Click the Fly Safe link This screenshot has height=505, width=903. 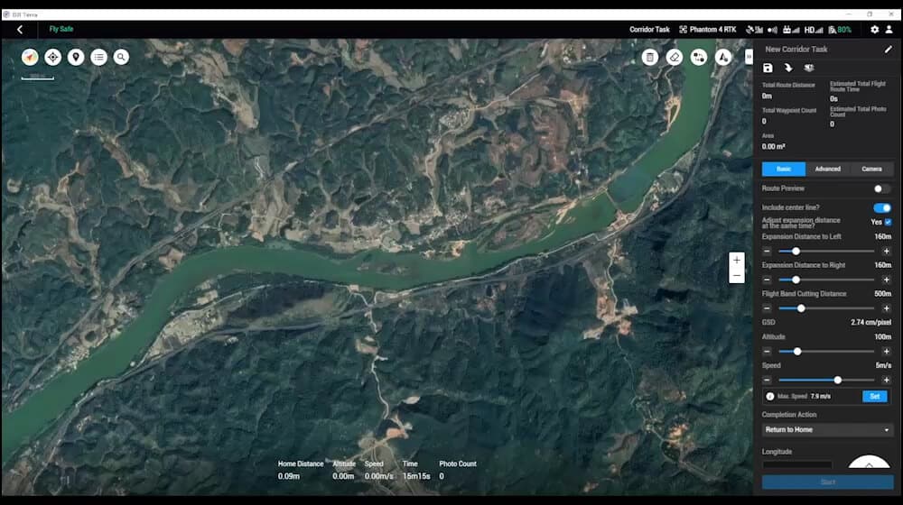(x=61, y=30)
